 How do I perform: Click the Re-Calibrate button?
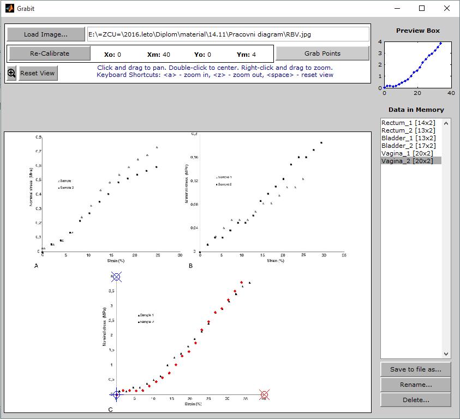coord(50,53)
